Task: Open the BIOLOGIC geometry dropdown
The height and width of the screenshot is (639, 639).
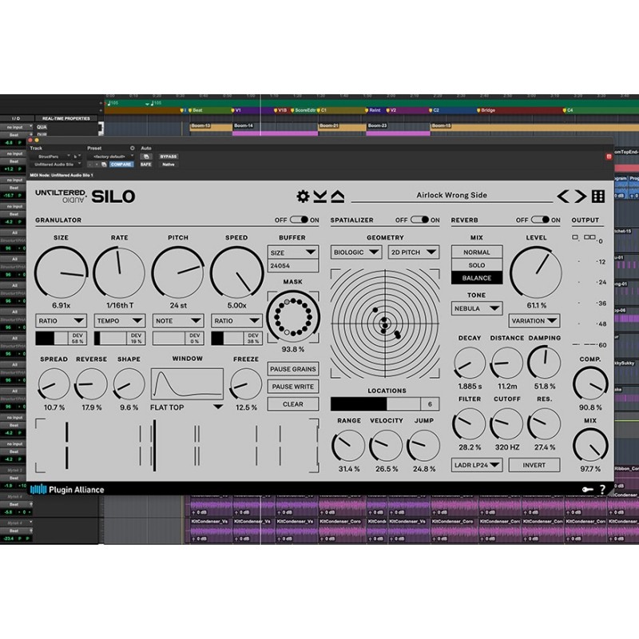Action: [x=356, y=252]
